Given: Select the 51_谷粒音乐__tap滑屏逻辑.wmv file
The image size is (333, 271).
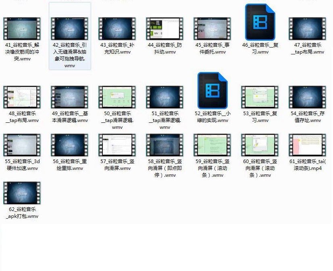Looking at the screenshot, I should (x=164, y=97).
